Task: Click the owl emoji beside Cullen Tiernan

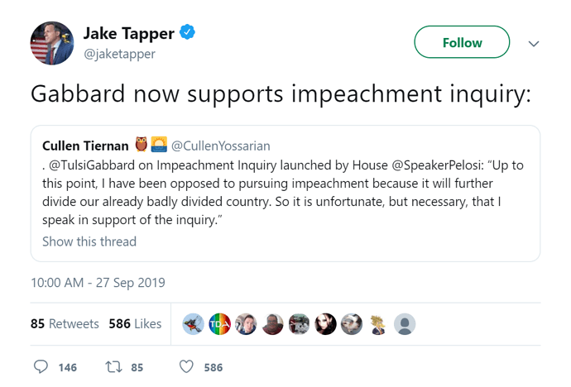Action: (141, 146)
